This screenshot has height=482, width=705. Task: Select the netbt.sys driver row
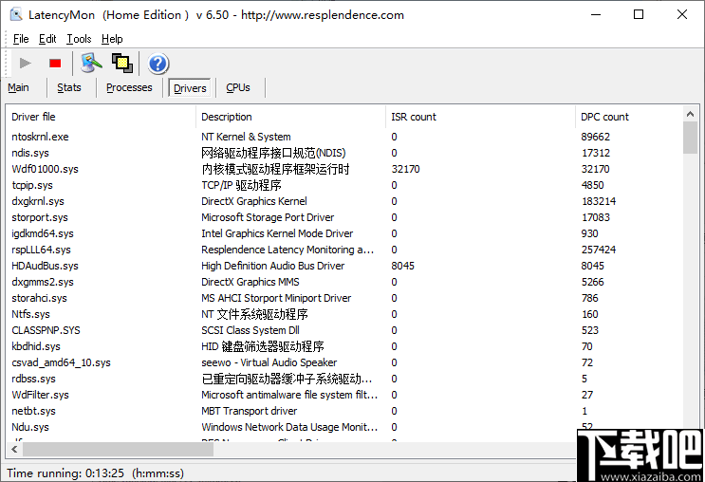[344, 412]
